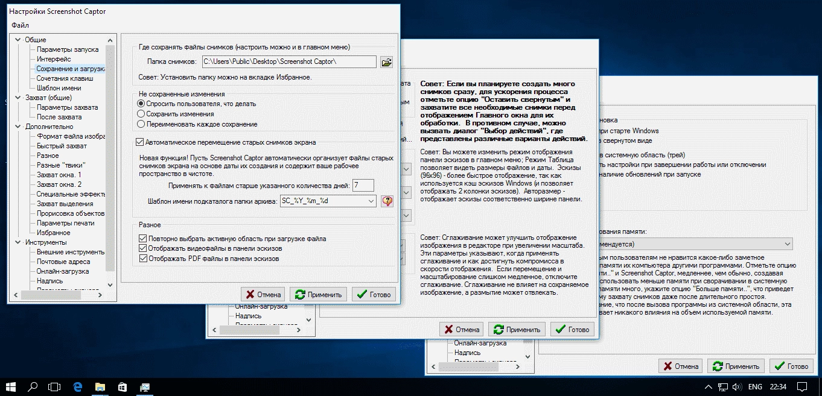Open the network status tray icon

[x=722, y=386]
